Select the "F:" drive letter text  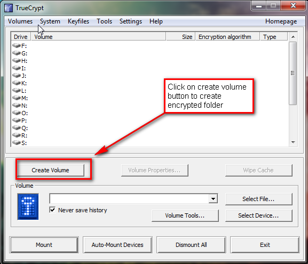click(24, 46)
